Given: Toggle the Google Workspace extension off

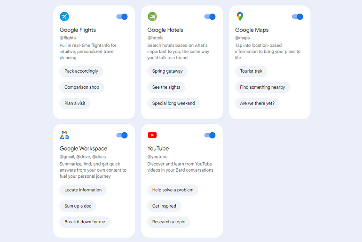Looking at the screenshot, I should pyautogui.click(x=122, y=135).
